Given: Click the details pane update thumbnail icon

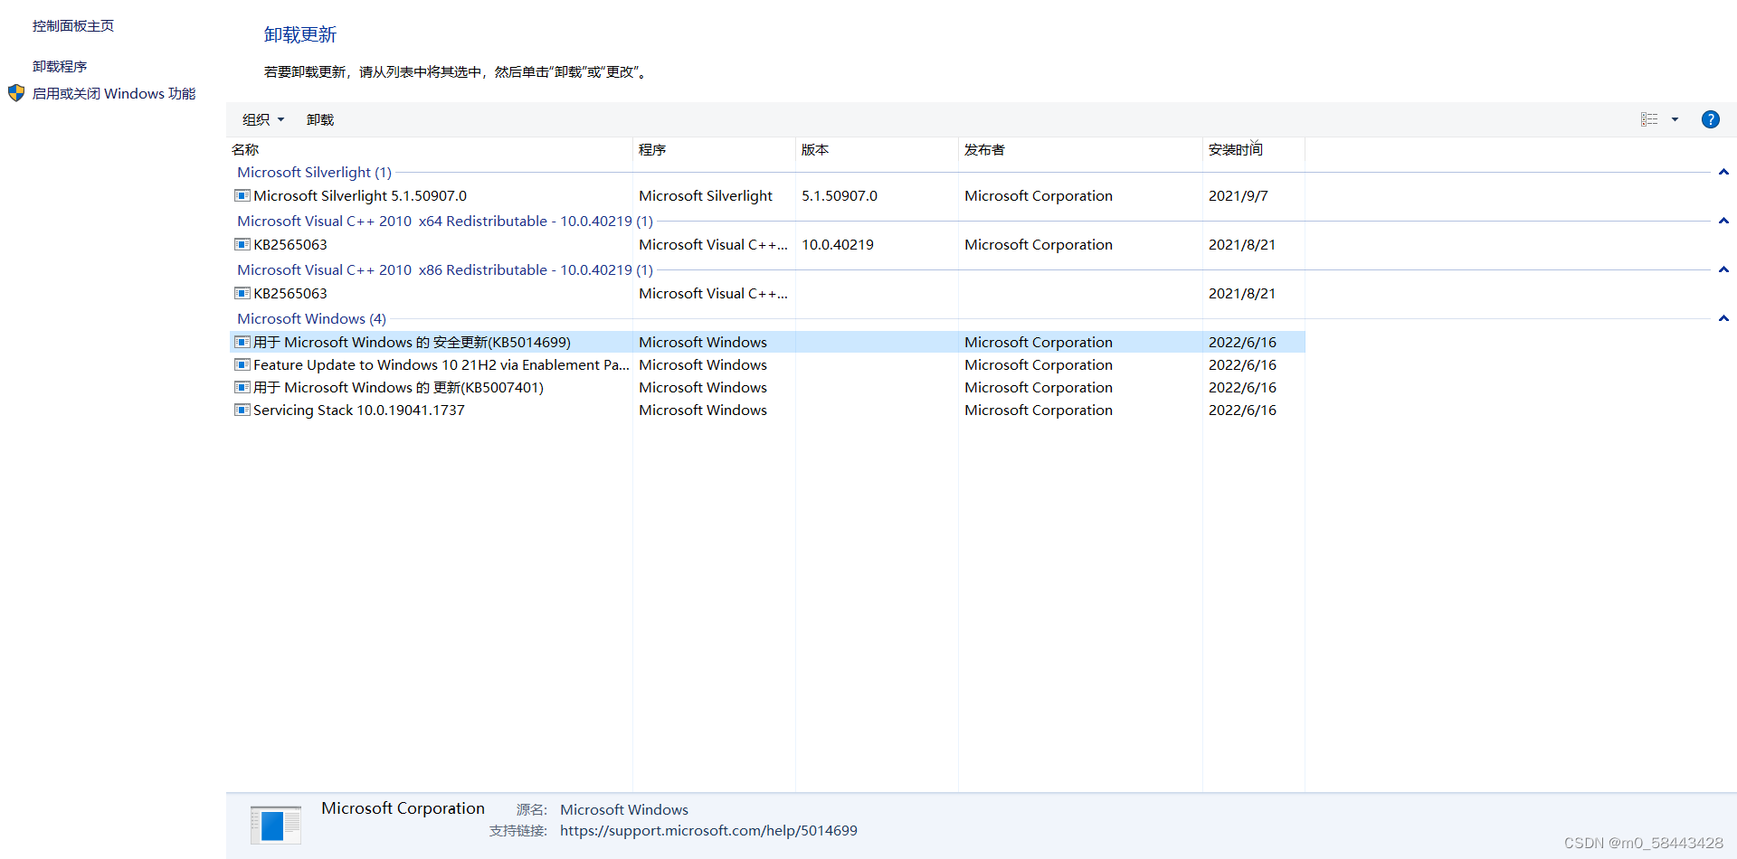Looking at the screenshot, I should pos(276,825).
